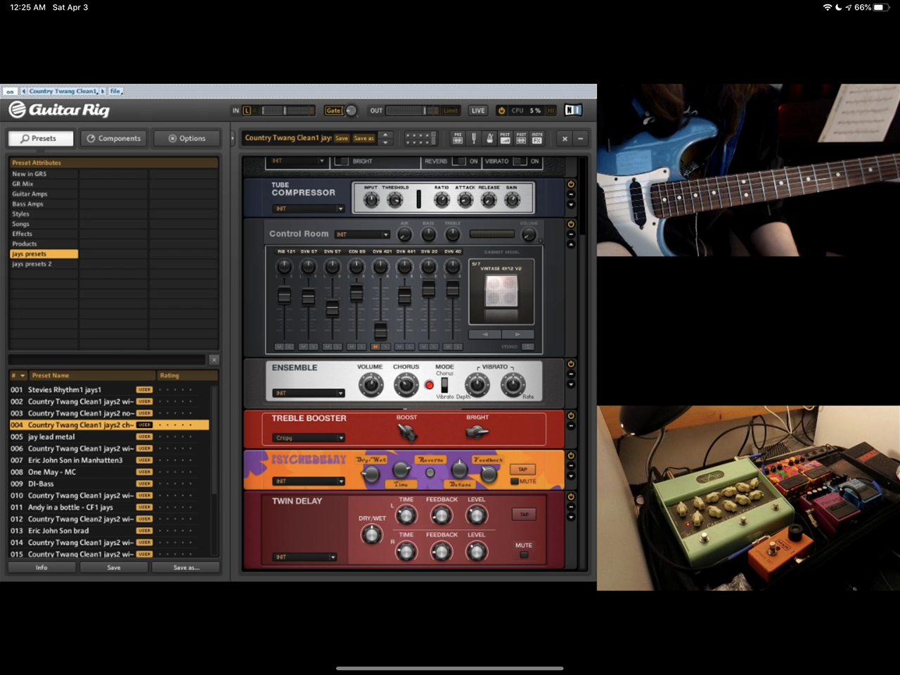The height and width of the screenshot is (675, 900).
Task: Toggle the PRE tapedeck icon
Action: (x=458, y=139)
